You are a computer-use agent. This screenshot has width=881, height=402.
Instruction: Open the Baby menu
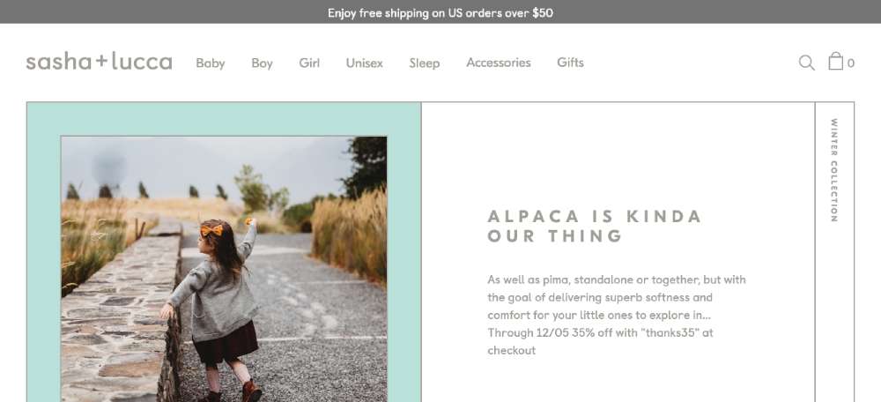click(x=211, y=63)
